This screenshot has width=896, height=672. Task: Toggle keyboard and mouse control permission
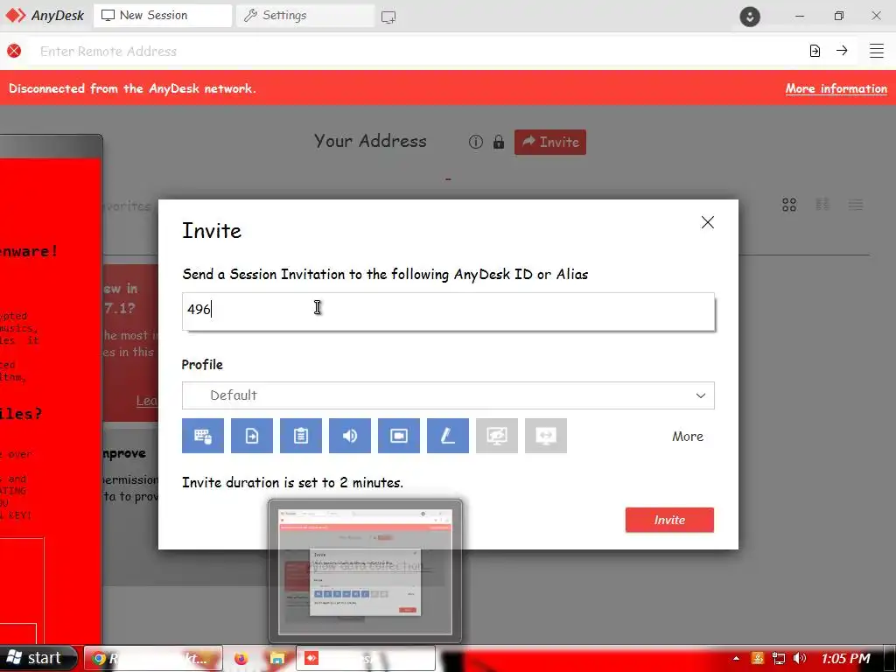203,436
